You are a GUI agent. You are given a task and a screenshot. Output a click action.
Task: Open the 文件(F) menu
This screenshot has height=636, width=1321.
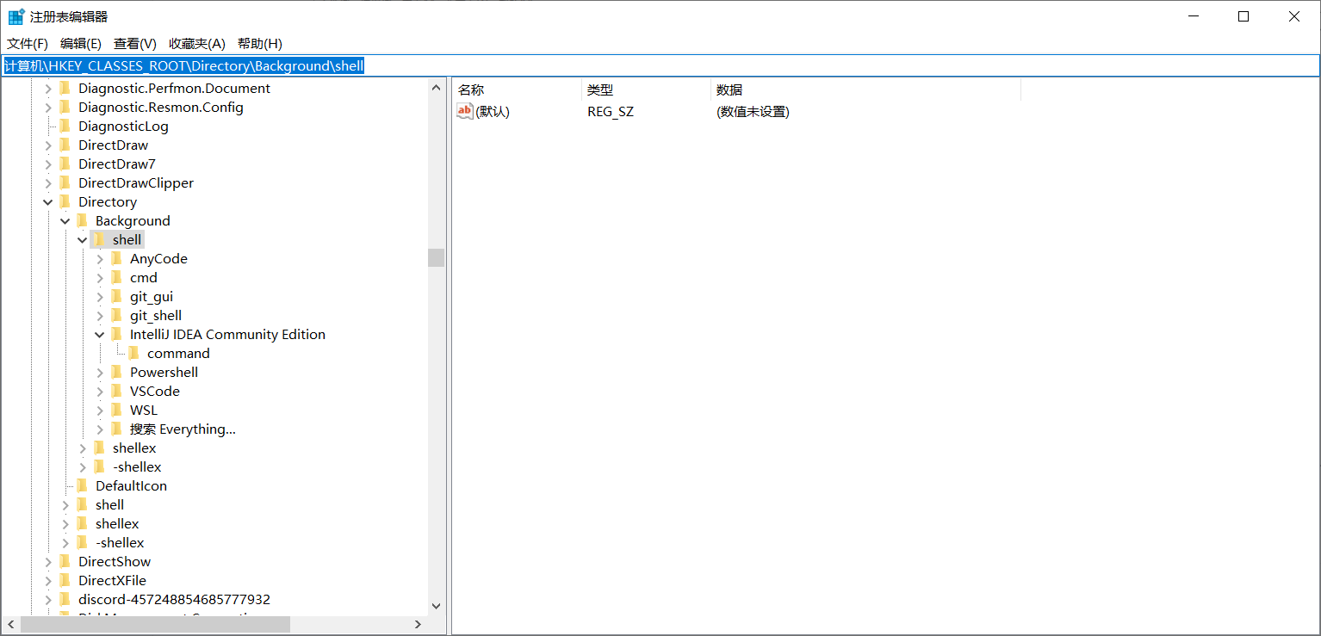28,43
